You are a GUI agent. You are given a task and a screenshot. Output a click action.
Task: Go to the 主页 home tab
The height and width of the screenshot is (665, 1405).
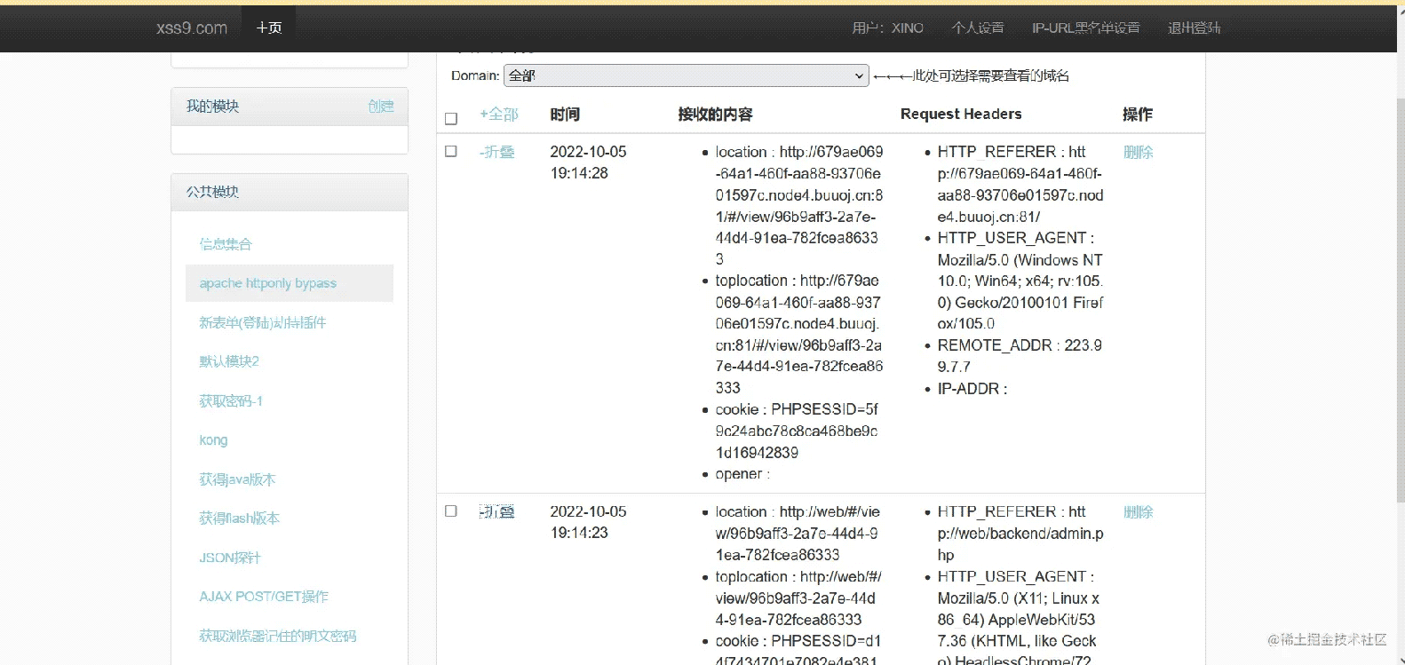[x=269, y=28]
